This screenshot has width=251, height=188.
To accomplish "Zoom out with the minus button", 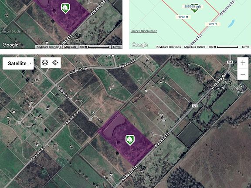I will pos(243,74).
